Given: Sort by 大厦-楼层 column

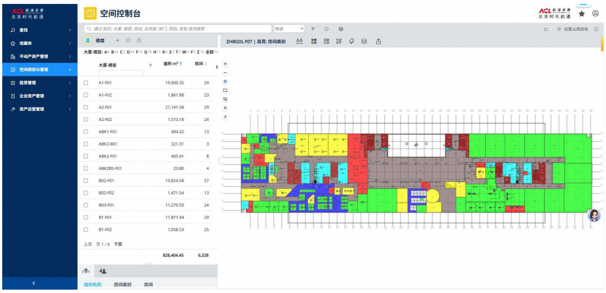Looking at the screenshot, I should pyautogui.click(x=151, y=65).
